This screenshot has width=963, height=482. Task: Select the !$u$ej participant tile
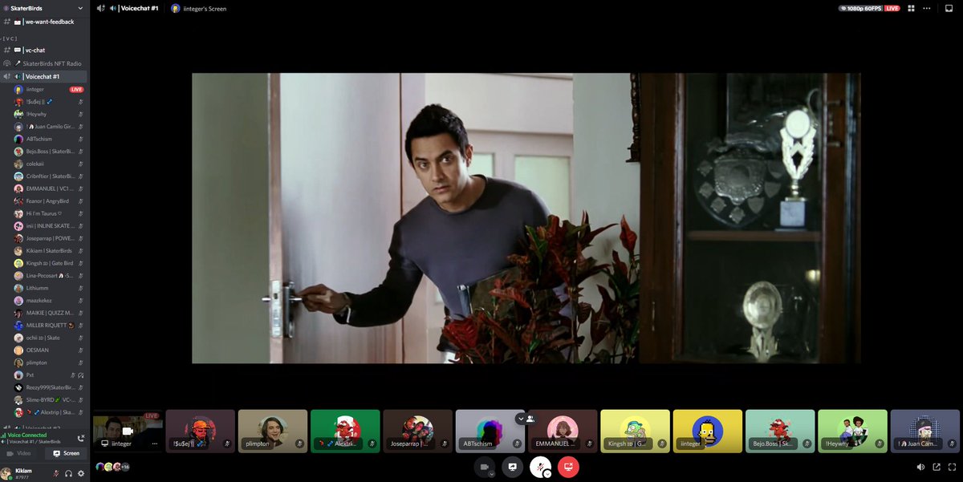[201, 431]
